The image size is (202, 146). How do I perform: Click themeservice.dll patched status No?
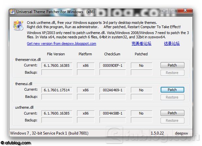tap(141, 65)
